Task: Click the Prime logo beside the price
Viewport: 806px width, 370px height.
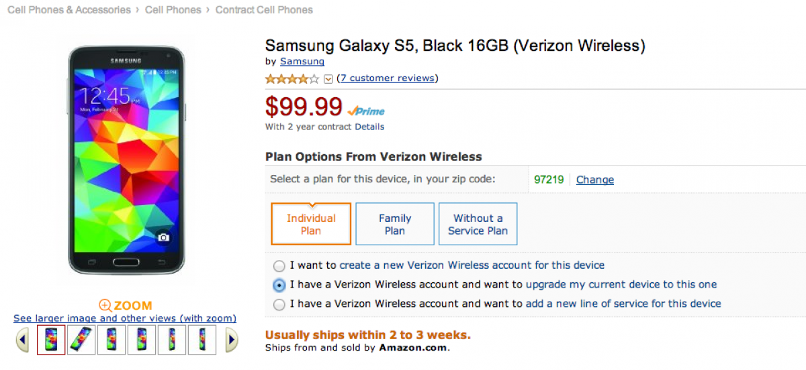Action: click(367, 111)
